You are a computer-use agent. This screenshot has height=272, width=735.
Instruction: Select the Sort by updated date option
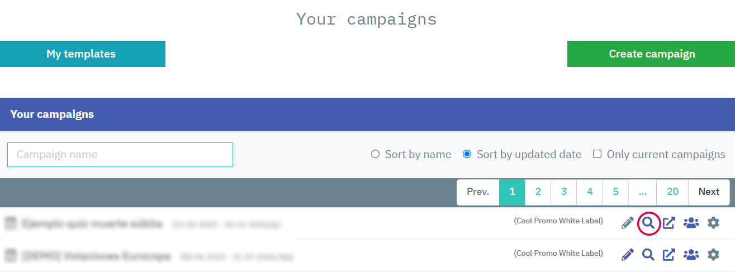[467, 154]
